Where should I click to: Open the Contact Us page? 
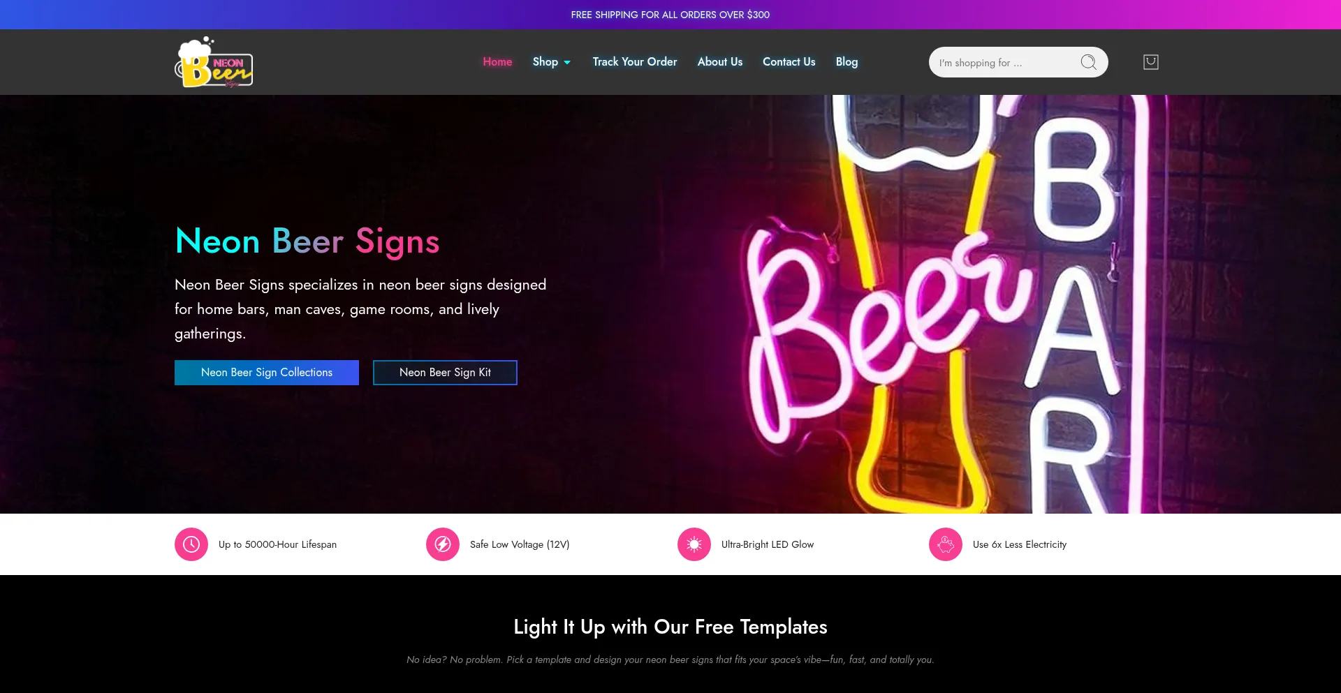click(x=789, y=62)
